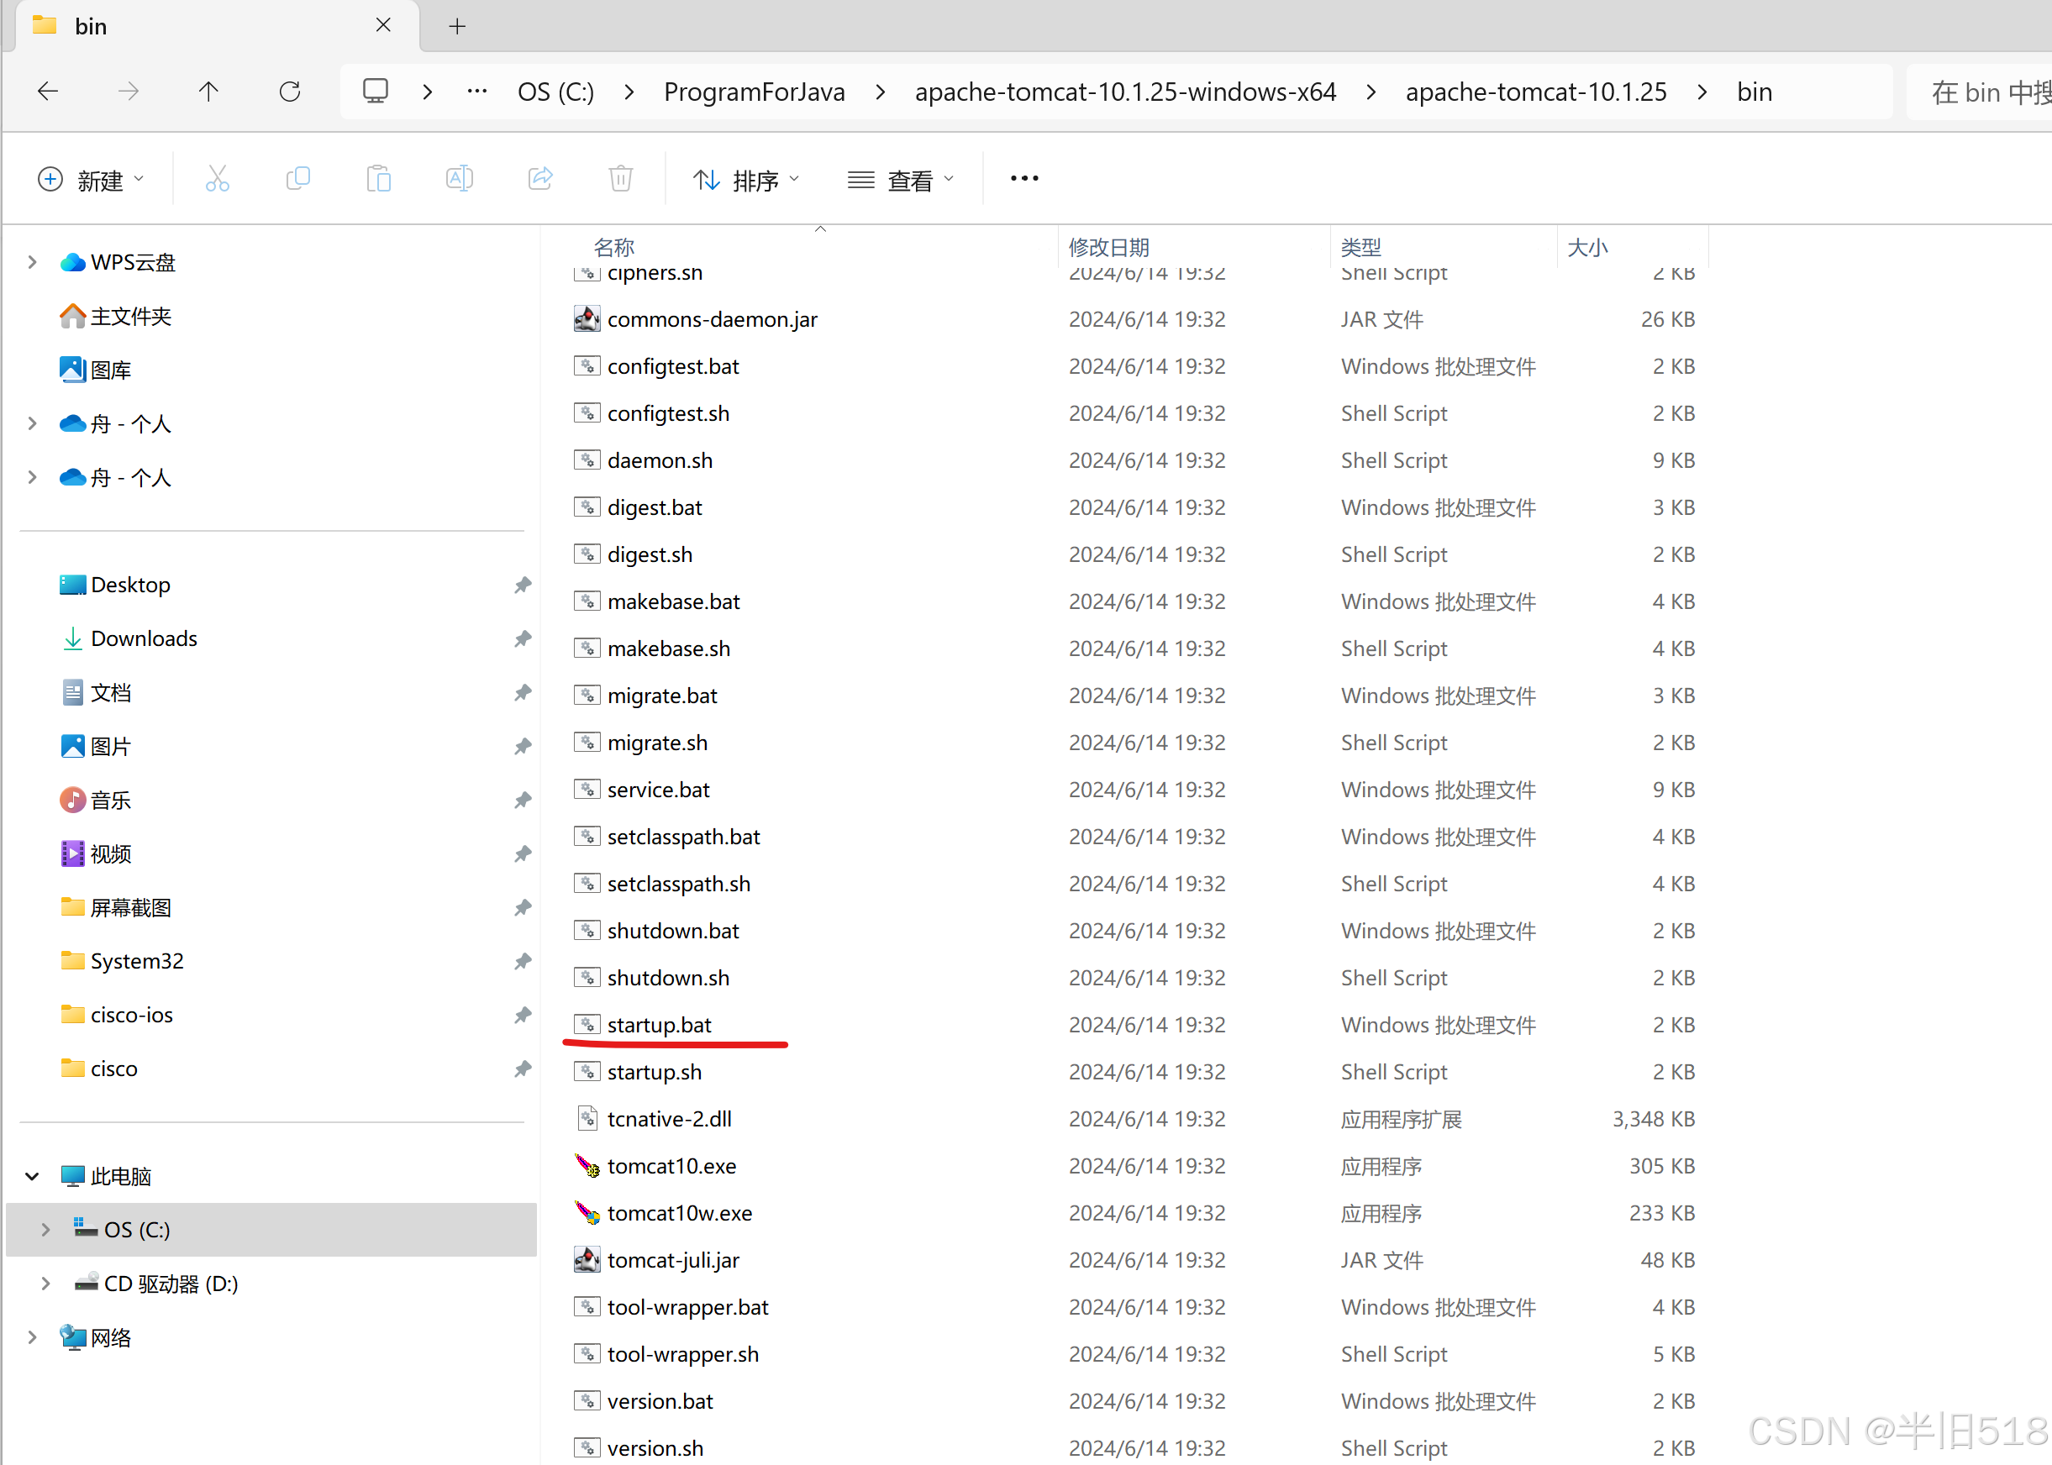The image size is (2052, 1465).
Task: Select the tomcat10.exe application icon
Action: tap(587, 1165)
